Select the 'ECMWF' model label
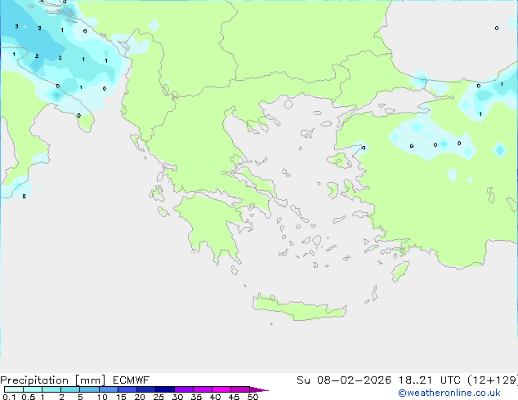This screenshot has width=518, height=400. coord(132,380)
